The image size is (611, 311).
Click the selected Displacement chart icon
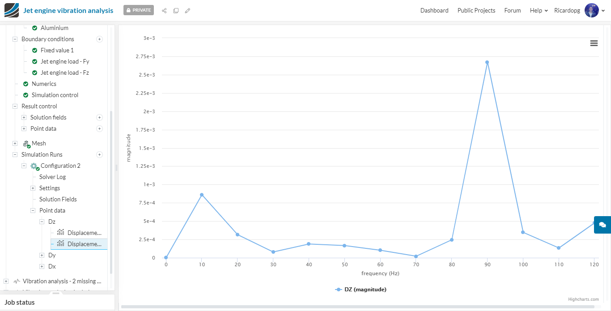point(61,243)
